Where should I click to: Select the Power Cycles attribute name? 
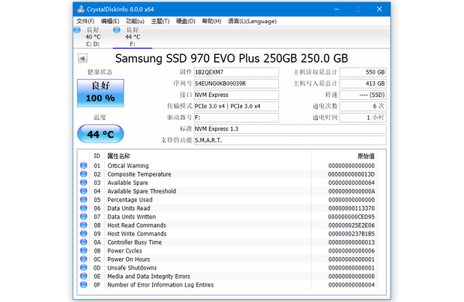[125, 251]
